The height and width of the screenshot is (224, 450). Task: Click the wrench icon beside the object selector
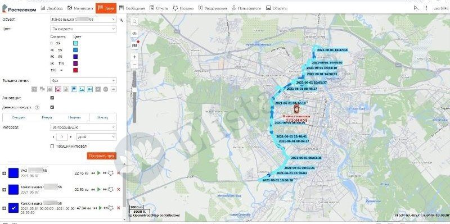tap(121, 20)
